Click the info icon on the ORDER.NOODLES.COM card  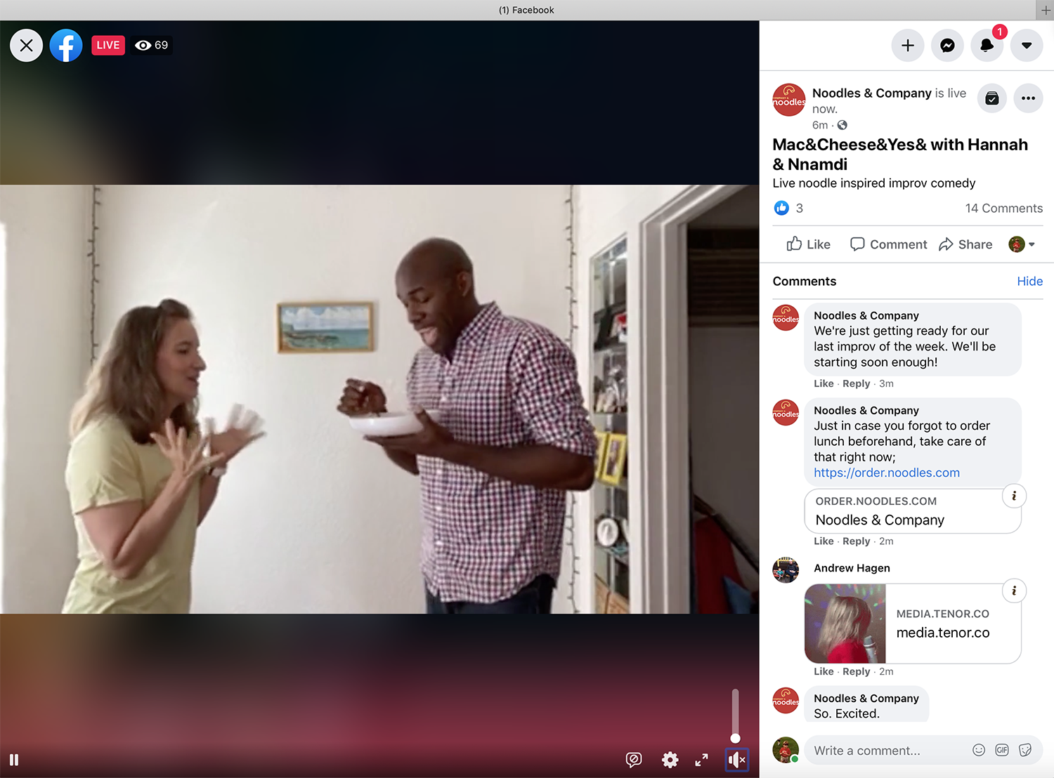[1014, 496]
